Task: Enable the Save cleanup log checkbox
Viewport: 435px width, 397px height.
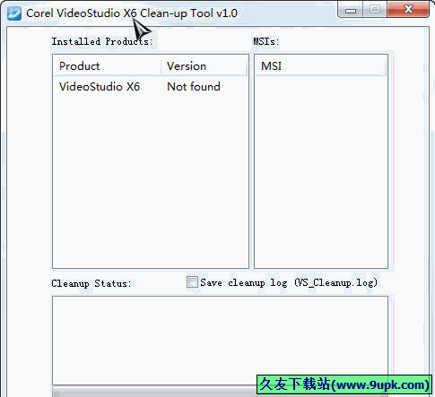Action: [x=192, y=281]
